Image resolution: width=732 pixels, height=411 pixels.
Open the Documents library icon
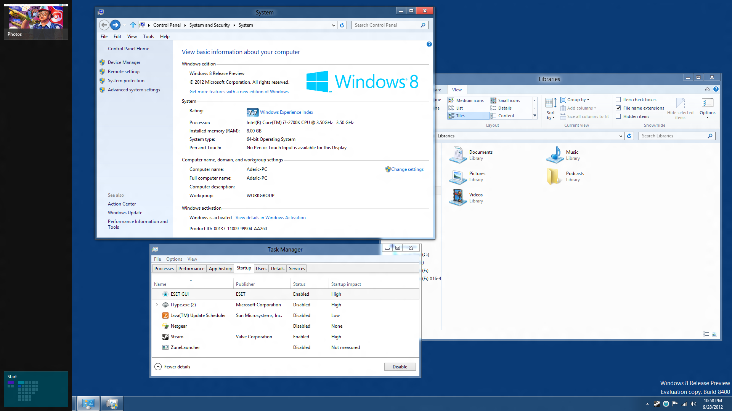click(x=458, y=155)
